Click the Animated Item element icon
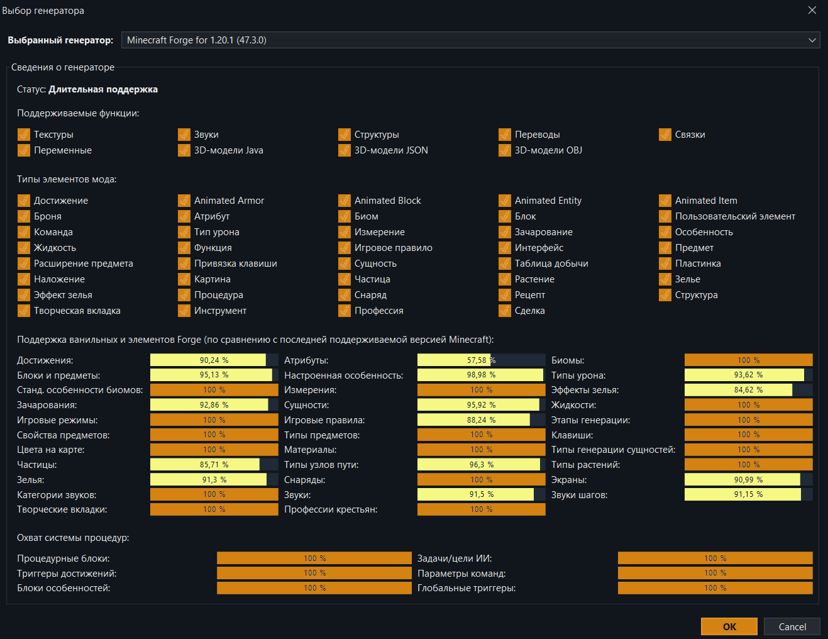This screenshot has height=639, width=828. pos(665,201)
